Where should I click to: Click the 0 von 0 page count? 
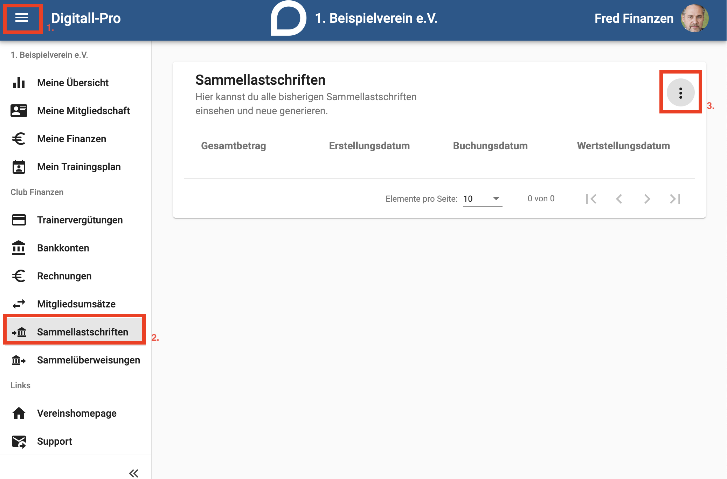(x=541, y=199)
